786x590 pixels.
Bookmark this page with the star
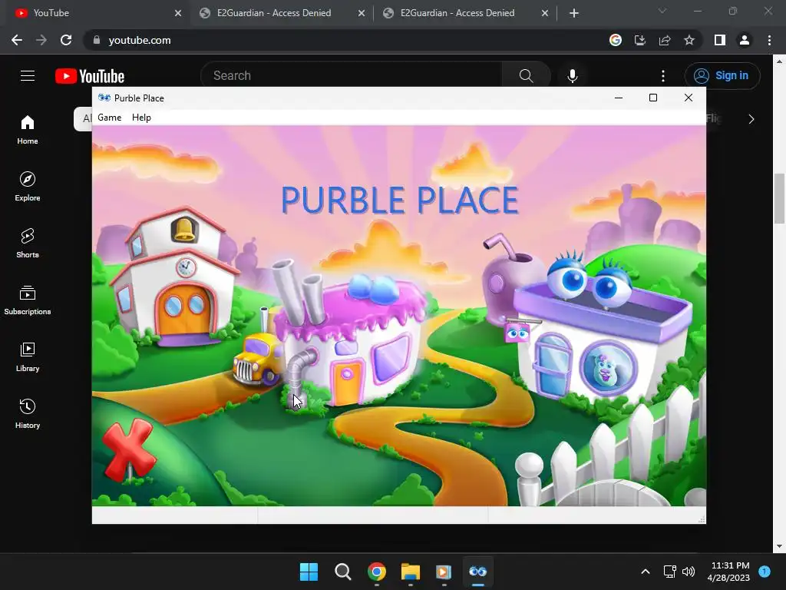pos(689,40)
